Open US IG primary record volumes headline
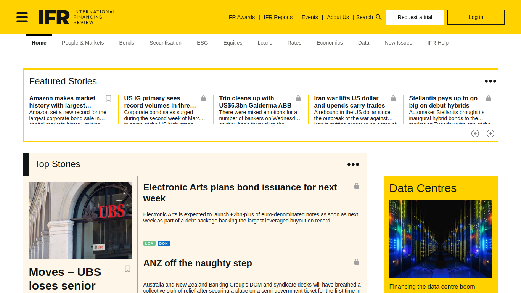Screen dimensions: 521x293 pos(160,102)
